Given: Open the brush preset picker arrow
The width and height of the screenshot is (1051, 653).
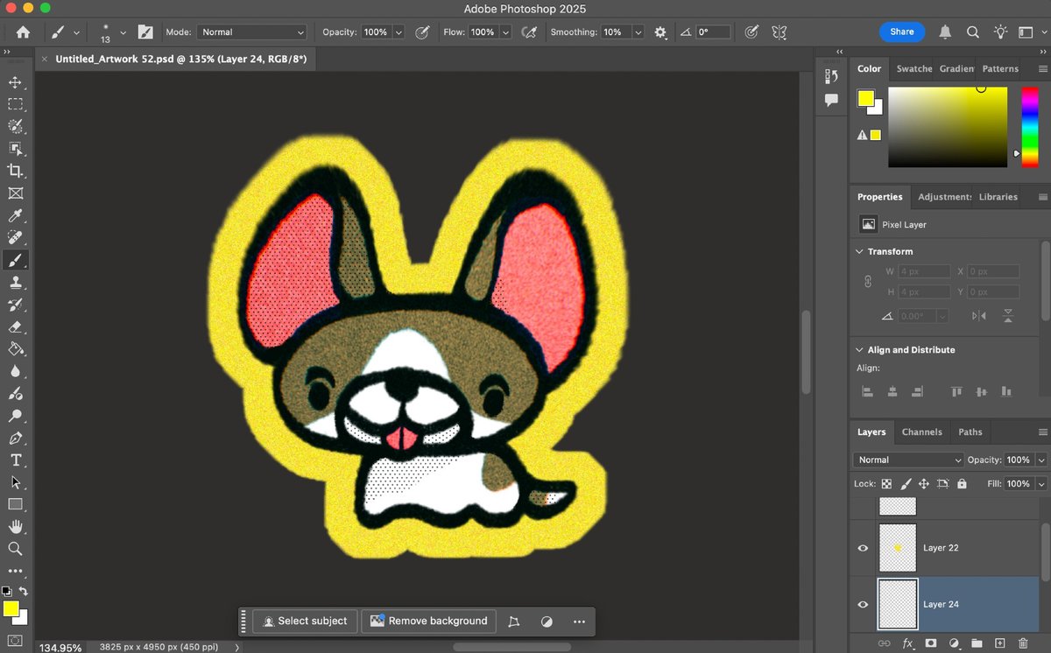Looking at the screenshot, I should (123, 32).
